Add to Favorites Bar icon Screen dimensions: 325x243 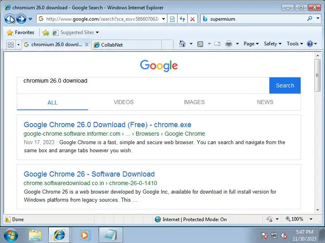pos(46,32)
